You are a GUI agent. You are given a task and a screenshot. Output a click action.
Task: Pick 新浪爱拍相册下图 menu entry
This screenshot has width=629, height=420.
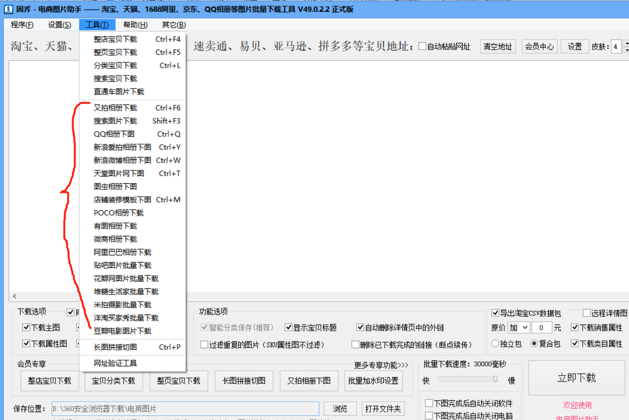132,147
